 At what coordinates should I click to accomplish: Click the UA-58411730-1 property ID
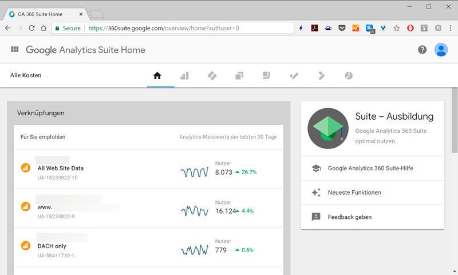click(x=56, y=256)
